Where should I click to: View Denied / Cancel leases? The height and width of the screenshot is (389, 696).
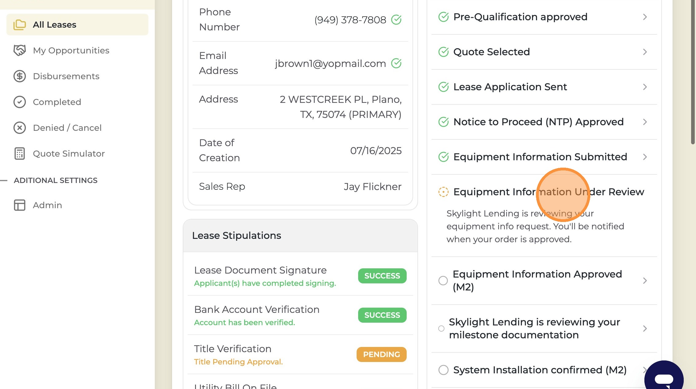click(x=77, y=128)
